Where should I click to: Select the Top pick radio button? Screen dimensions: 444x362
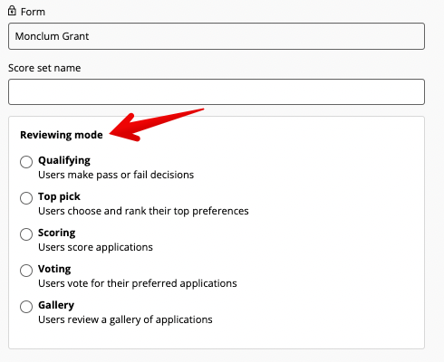[x=26, y=198]
